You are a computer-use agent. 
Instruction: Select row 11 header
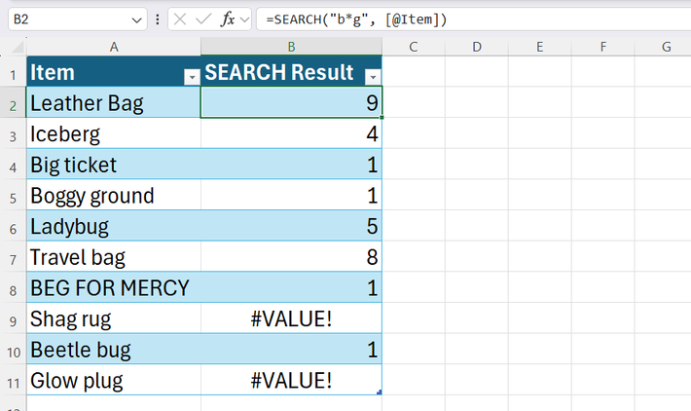coord(14,380)
